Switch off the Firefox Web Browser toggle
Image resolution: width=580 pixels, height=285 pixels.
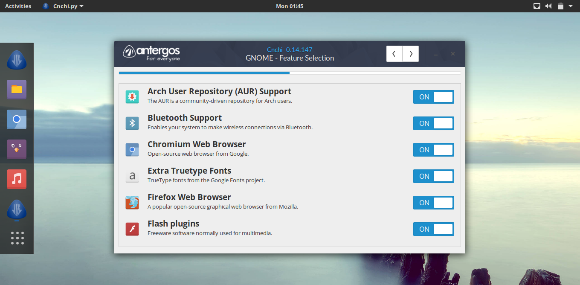click(433, 203)
